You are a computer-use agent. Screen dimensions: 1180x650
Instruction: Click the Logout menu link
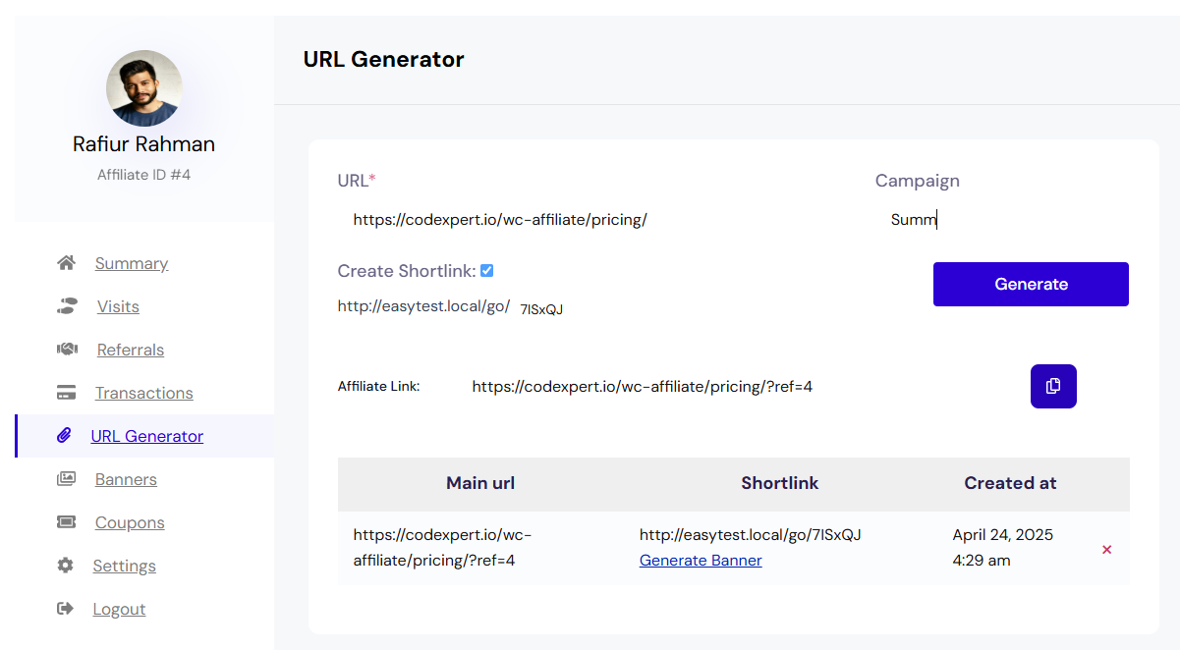click(119, 609)
